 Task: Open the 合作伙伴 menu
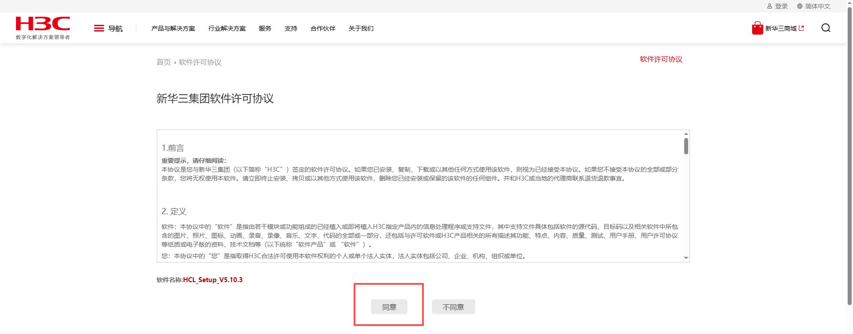click(x=323, y=28)
